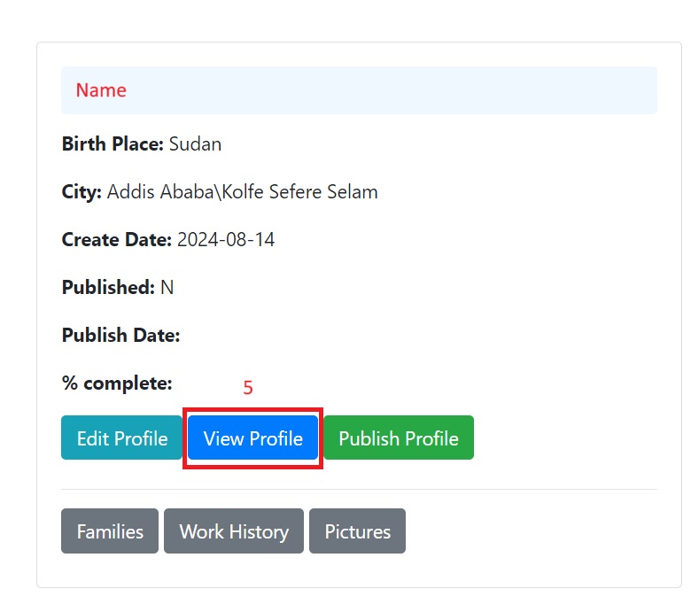Click the City label
691x604 pixels.
(x=82, y=191)
